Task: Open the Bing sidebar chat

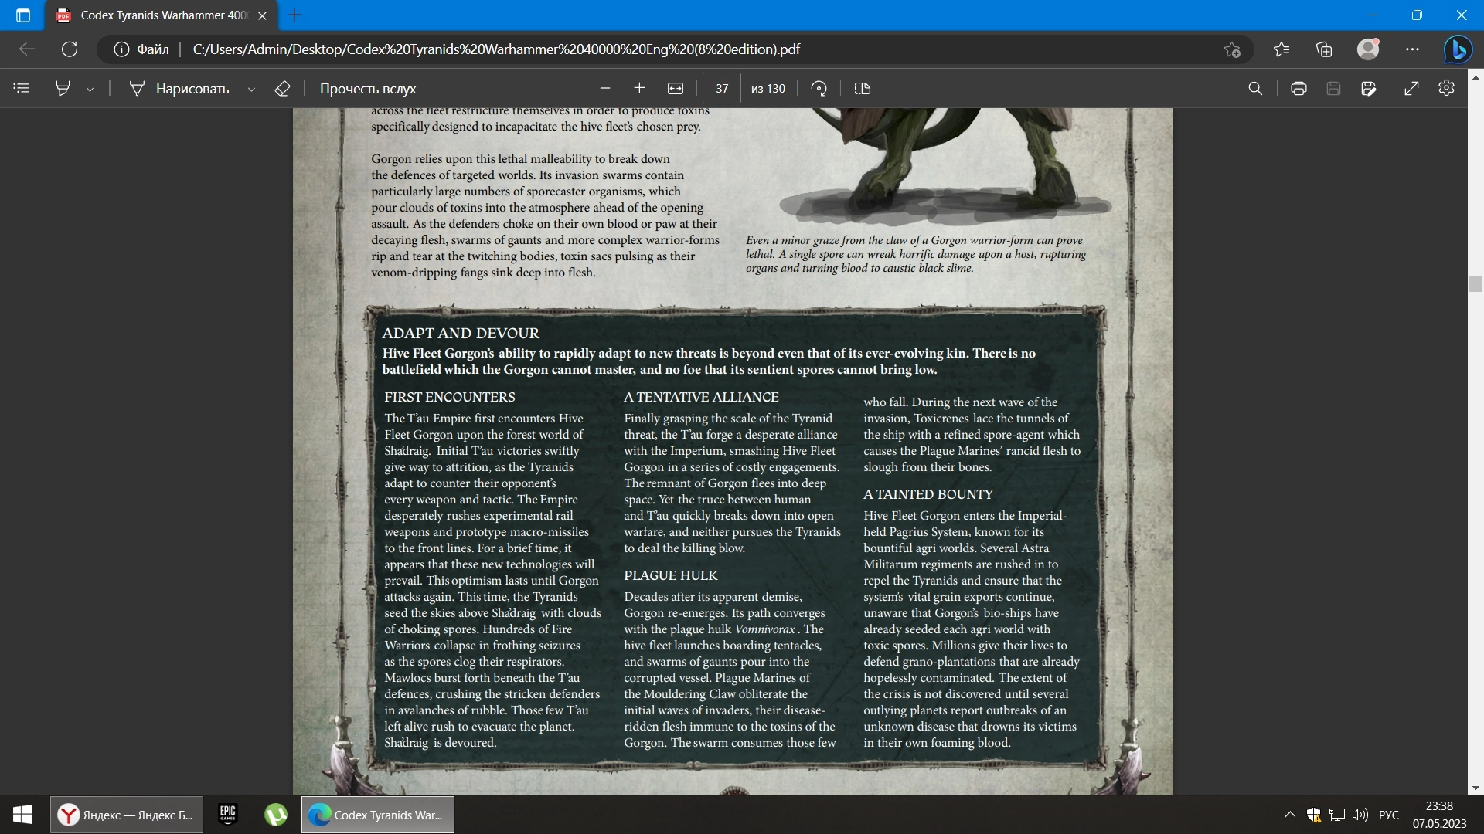Action: [1458, 49]
